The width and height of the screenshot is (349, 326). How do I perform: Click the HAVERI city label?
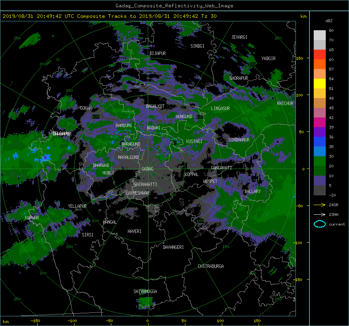135,231
